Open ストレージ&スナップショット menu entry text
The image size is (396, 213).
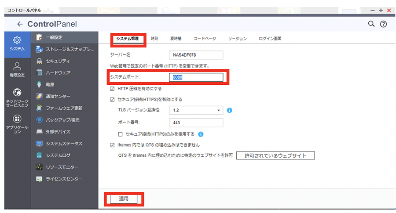(70, 49)
